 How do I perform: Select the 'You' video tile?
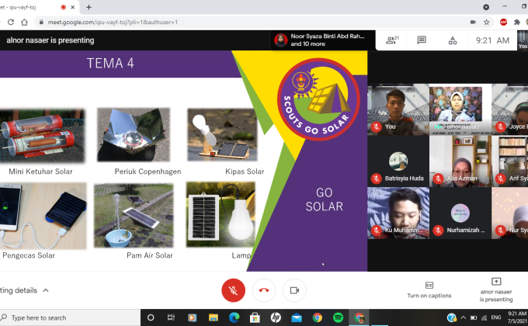pyautogui.click(x=398, y=109)
